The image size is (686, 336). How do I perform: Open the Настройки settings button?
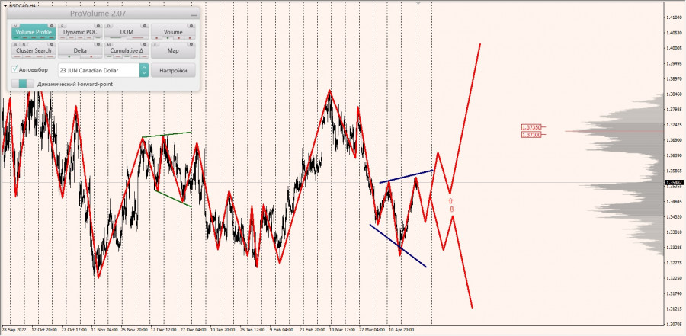(173, 70)
